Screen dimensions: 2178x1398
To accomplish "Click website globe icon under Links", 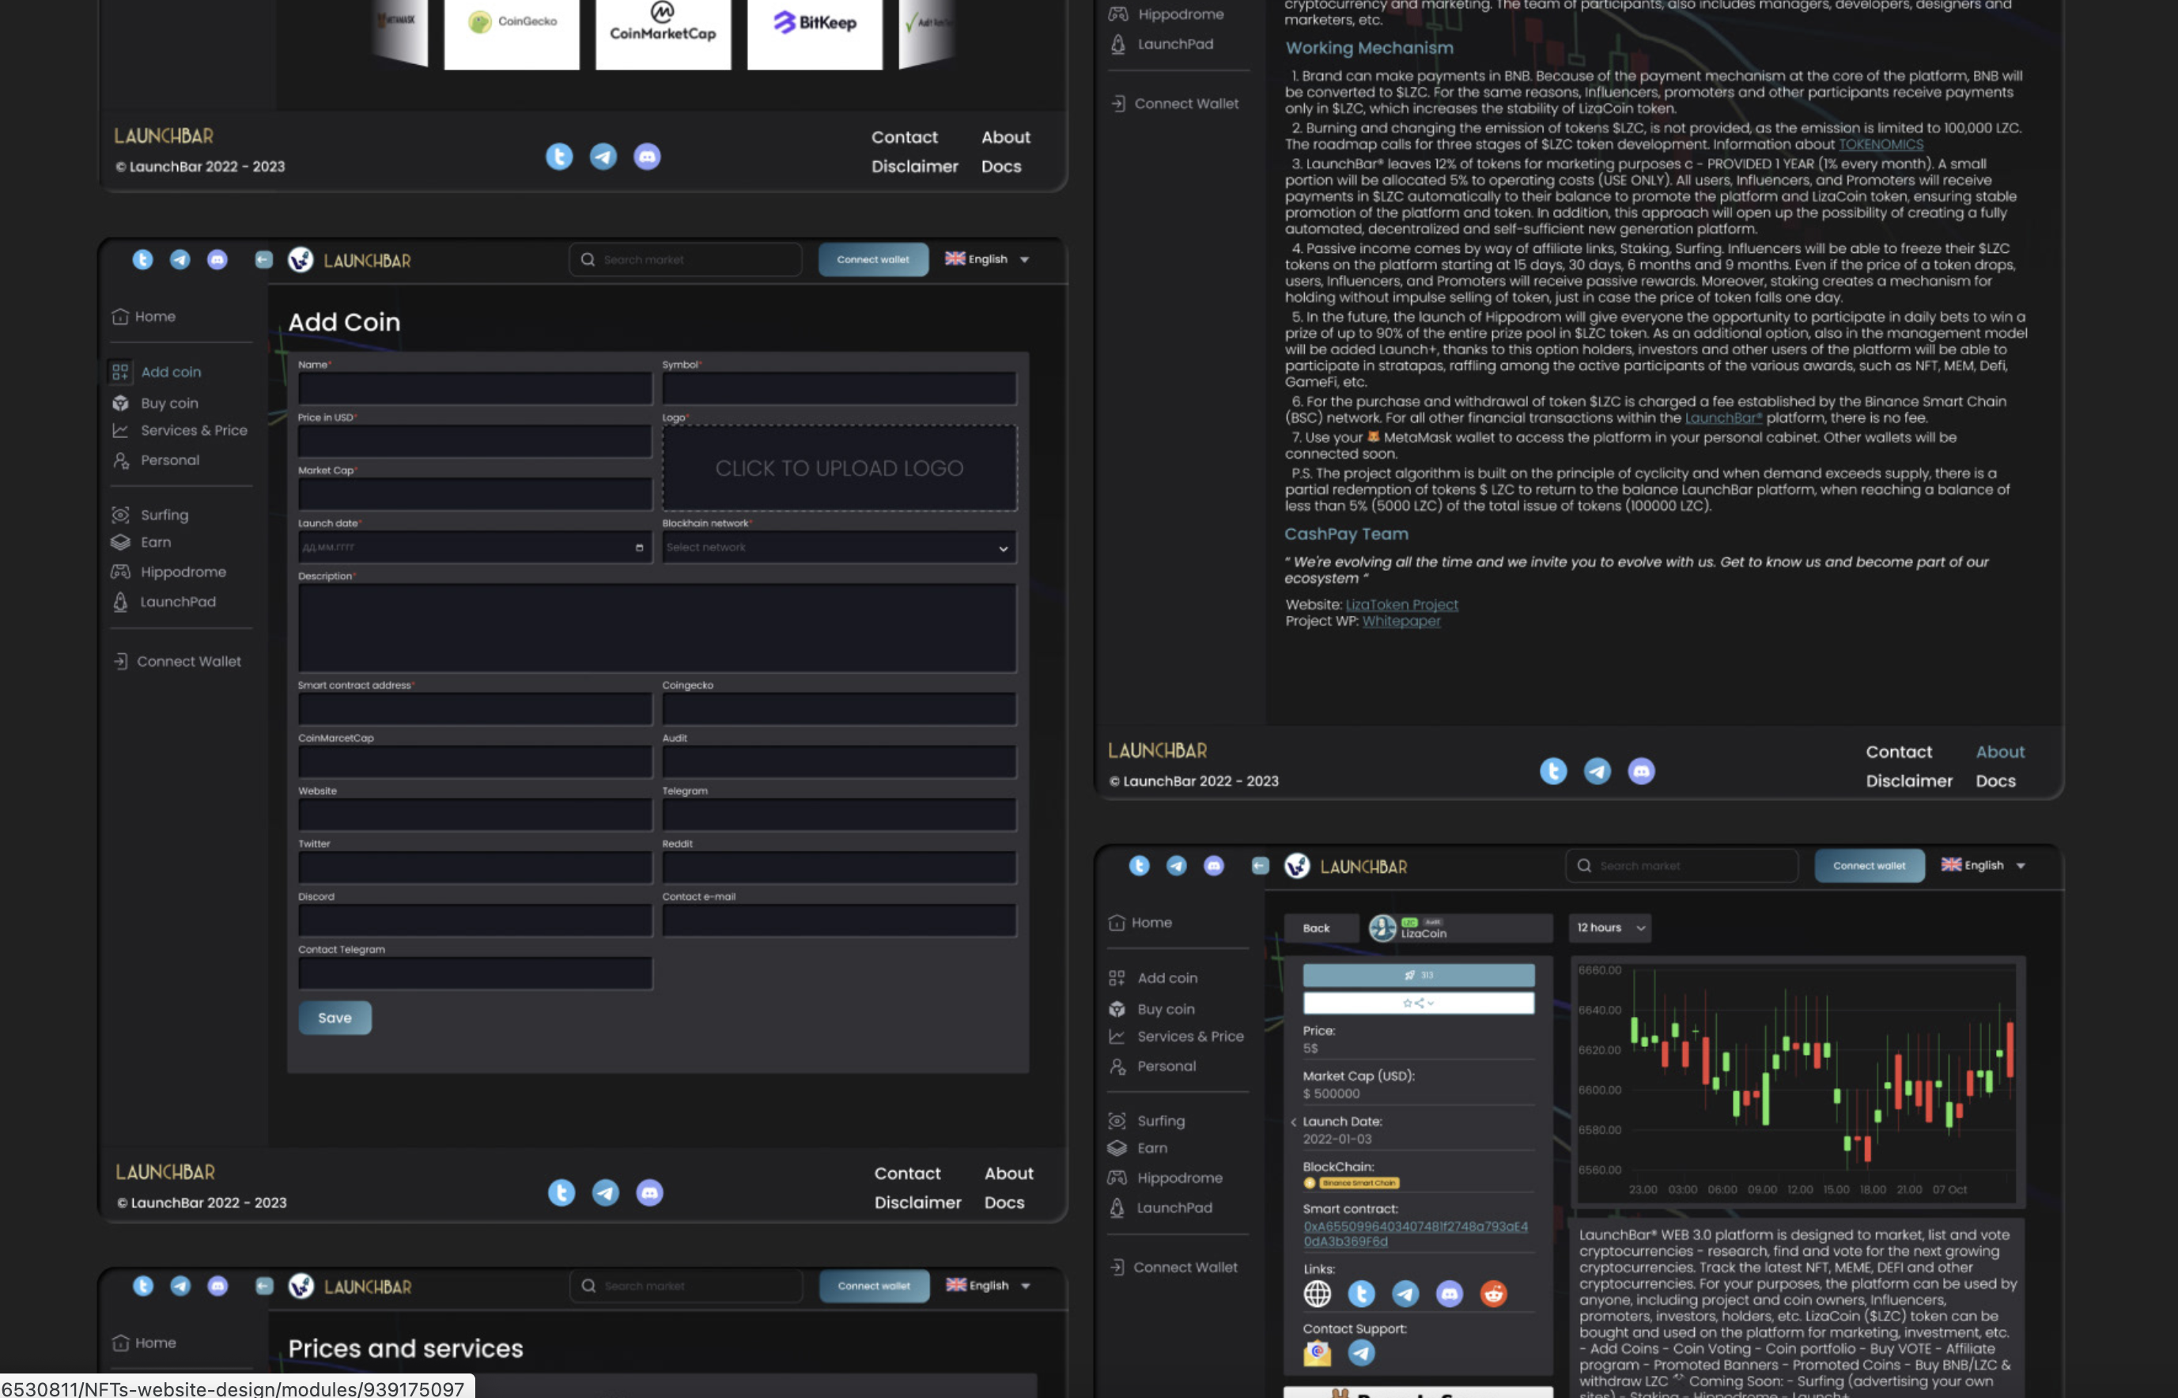I will (1317, 1294).
